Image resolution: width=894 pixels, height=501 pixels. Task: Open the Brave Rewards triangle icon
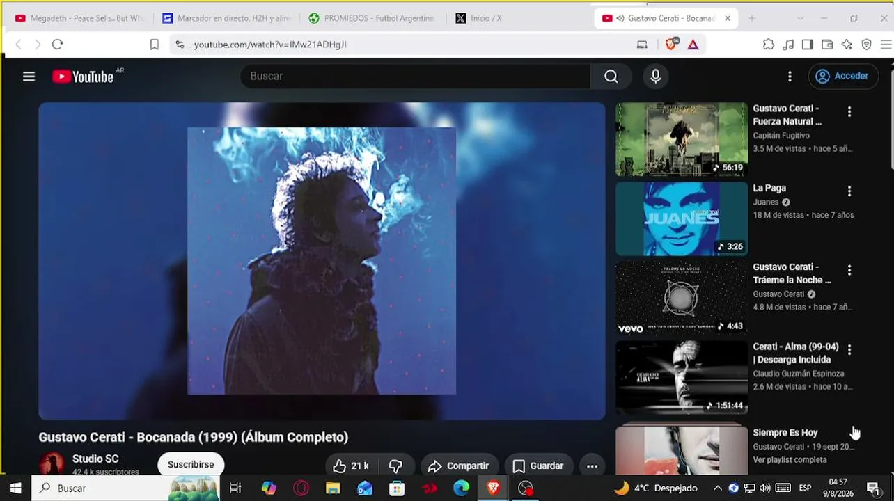(x=693, y=45)
